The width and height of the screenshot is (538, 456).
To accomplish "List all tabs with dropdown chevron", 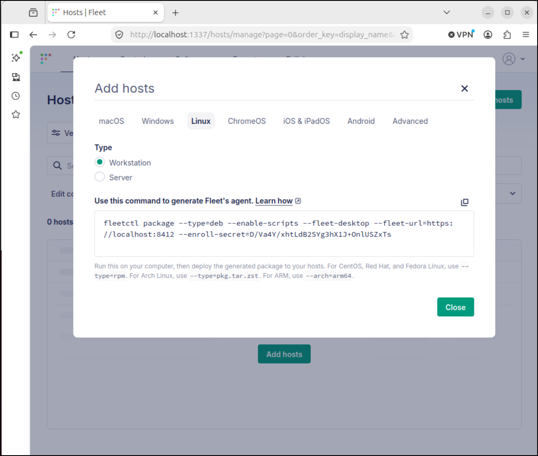I will 447,12.
